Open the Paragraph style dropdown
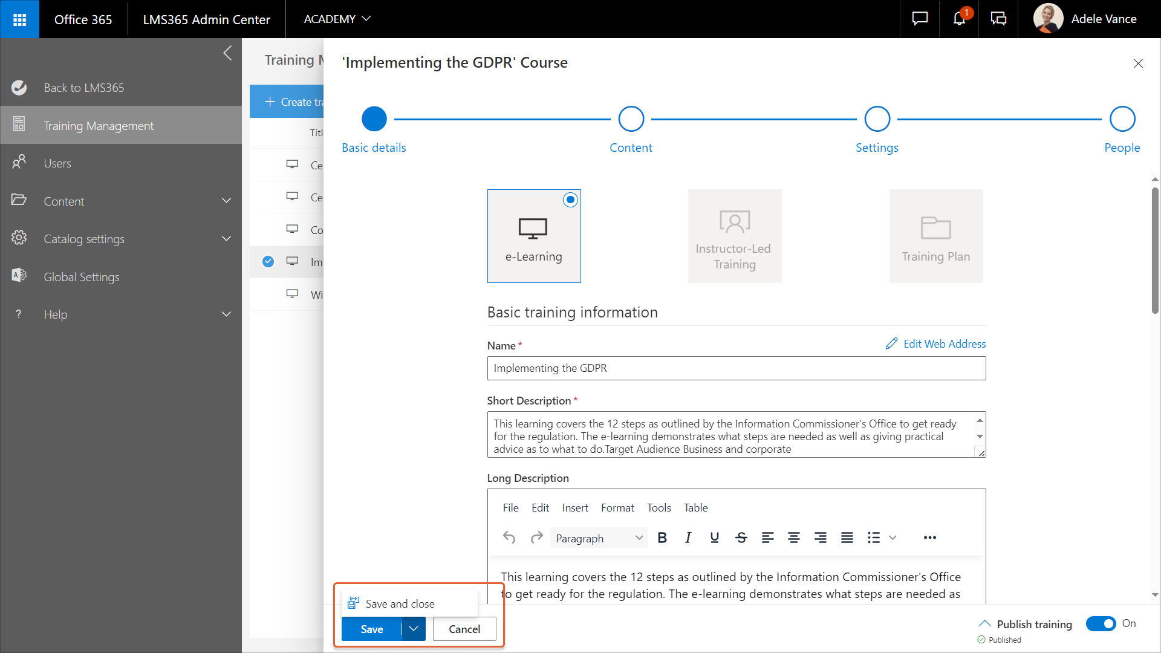The image size is (1161, 653). tap(599, 538)
